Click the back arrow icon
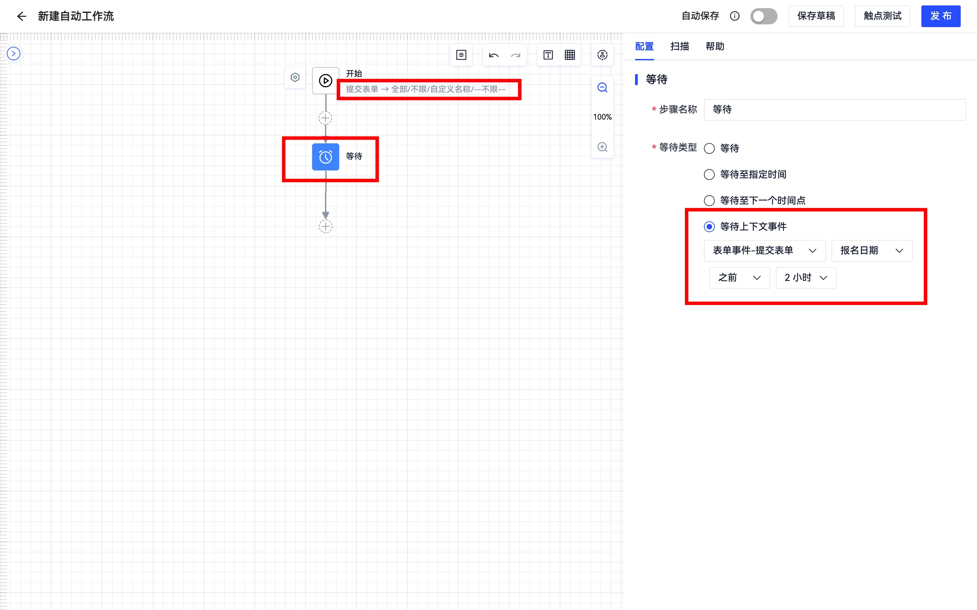Screen dimensions: 977x610 tap(21, 16)
